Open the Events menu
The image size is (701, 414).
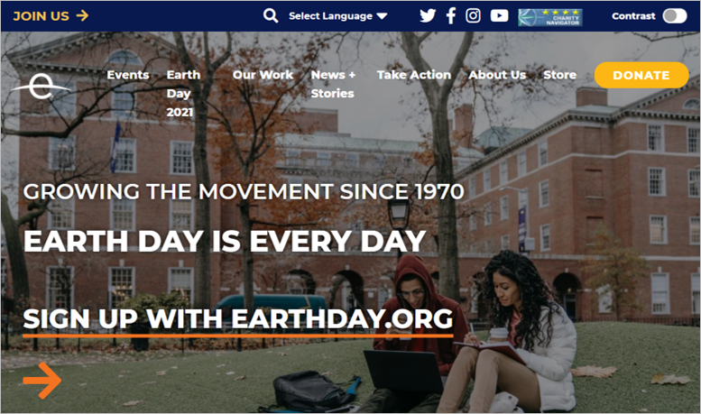pos(128,75)
